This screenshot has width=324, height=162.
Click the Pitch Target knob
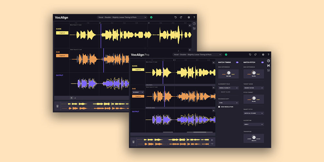[x=254, y=98]
